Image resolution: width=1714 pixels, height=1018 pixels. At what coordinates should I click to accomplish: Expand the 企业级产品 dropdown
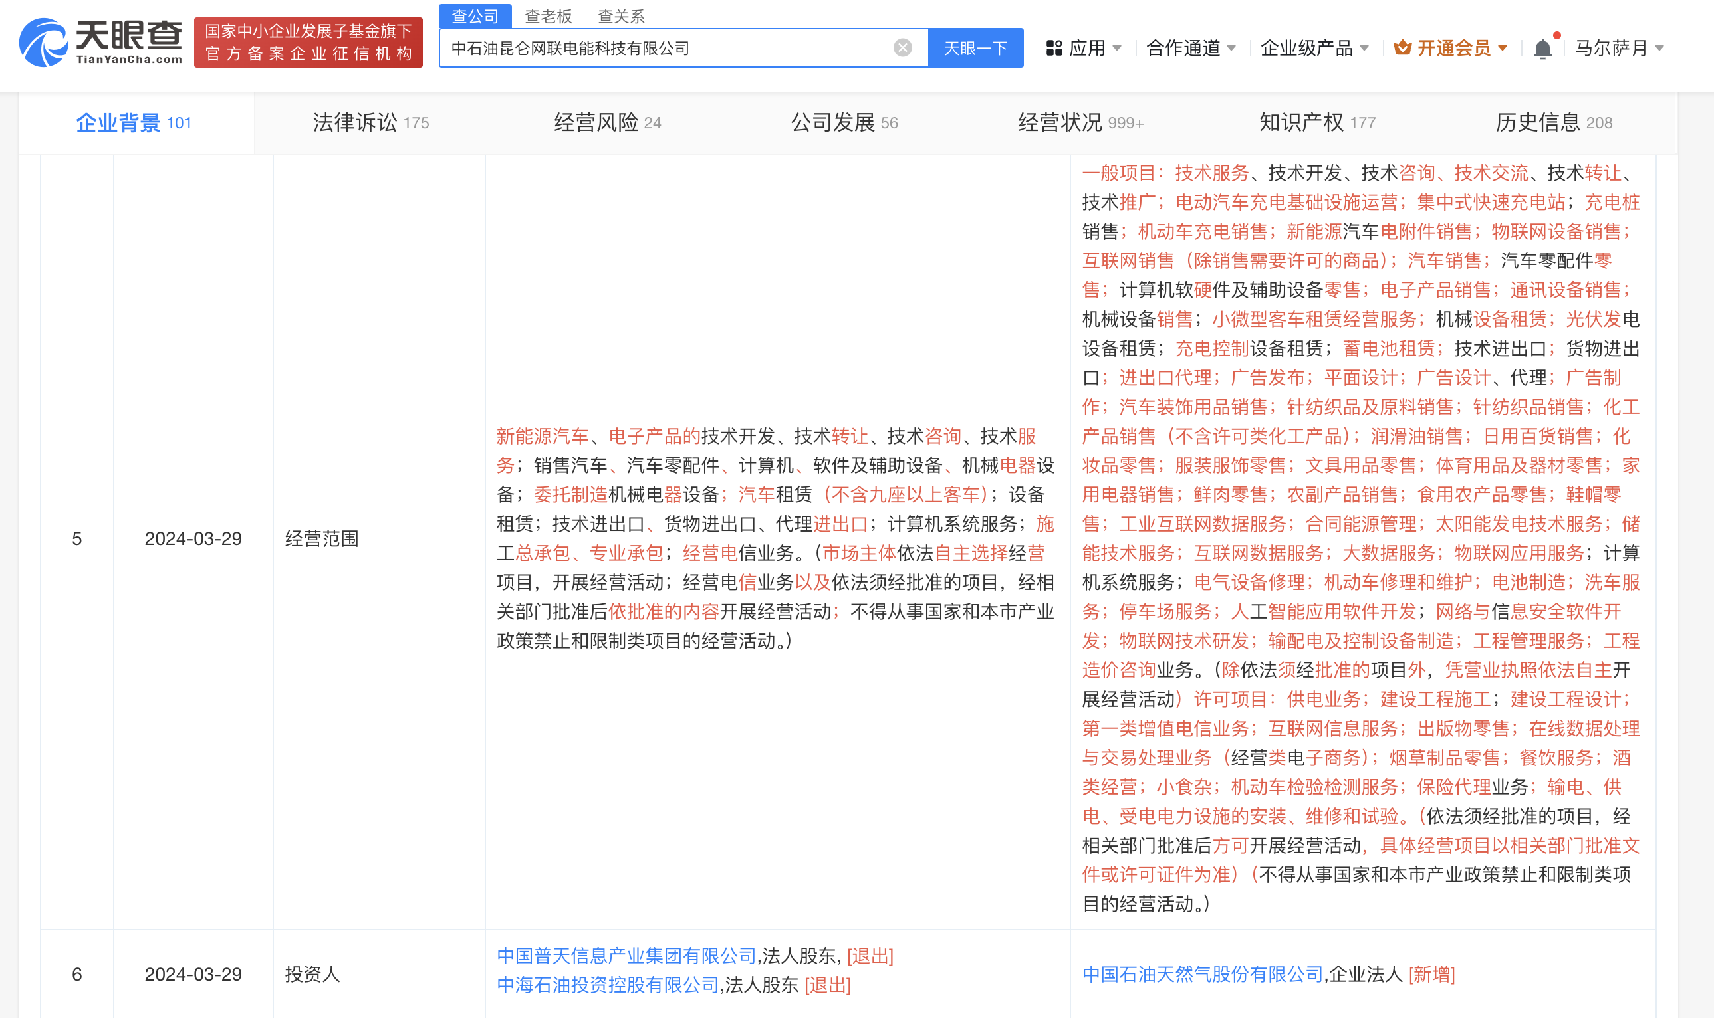tap(1313, 48)
